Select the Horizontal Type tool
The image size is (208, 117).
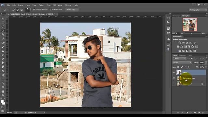[x=3, y=79]
